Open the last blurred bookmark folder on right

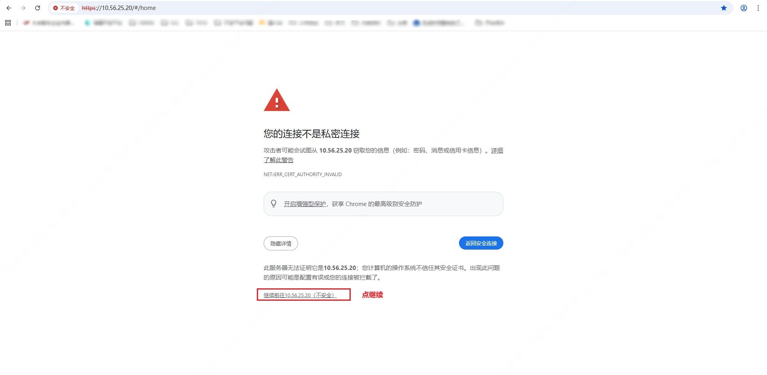tap(490, 23)
